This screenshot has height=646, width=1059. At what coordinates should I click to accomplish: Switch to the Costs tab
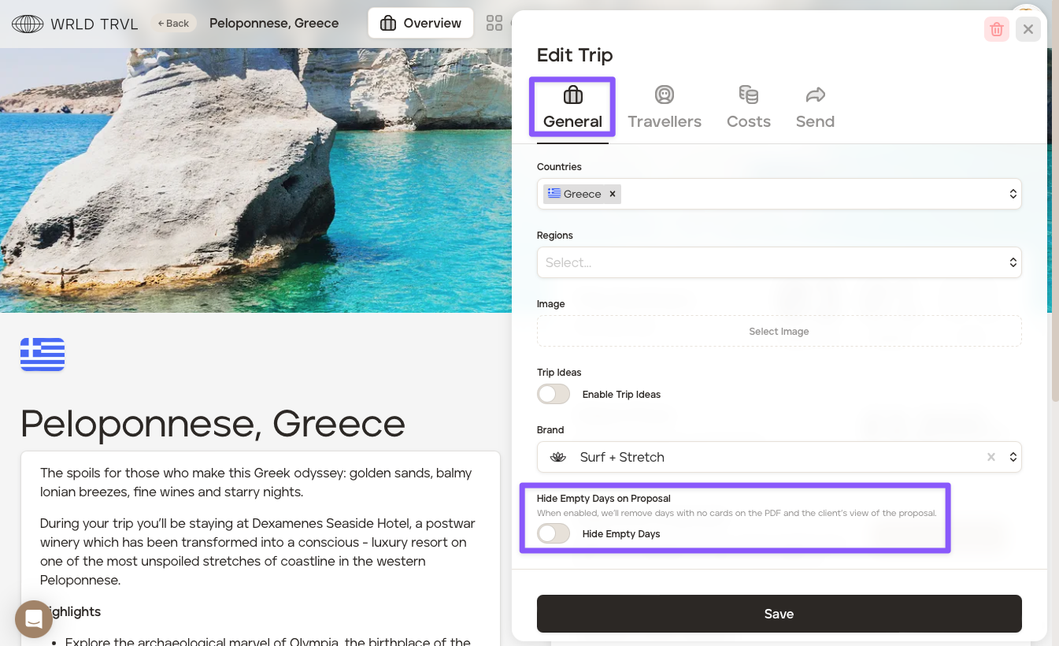(x=748, y=108)
